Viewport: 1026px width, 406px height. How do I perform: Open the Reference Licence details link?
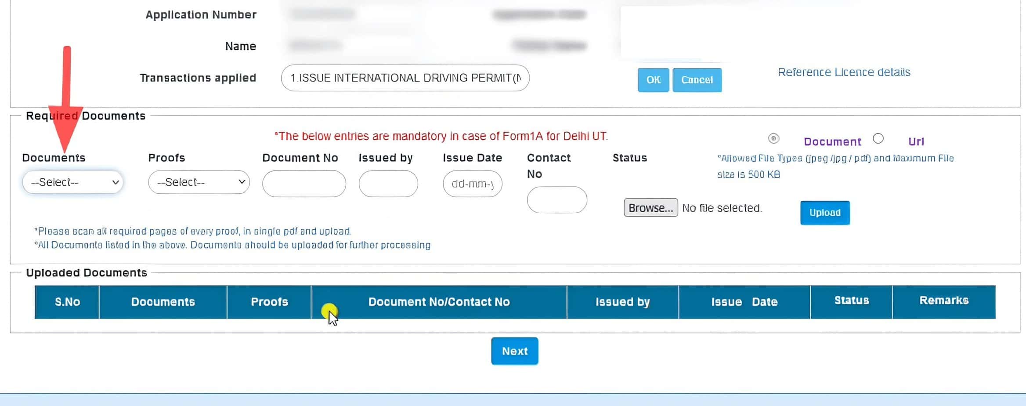click(844, 72)
